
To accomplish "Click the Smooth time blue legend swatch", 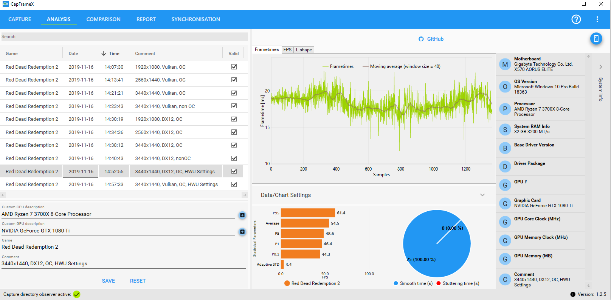I will pyautogui.click(x=396, y=283).
